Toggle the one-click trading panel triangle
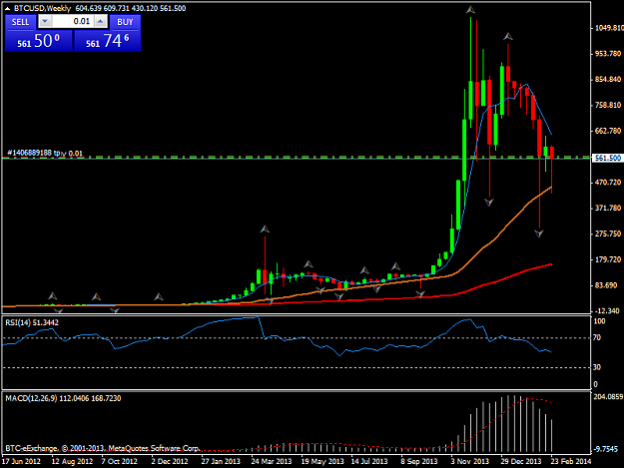The width and height of the screenshot is (624, 468). (x=8, y=8)
